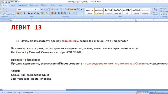
Task: Toggle Superscript formatting
Action: coord(35,13)
